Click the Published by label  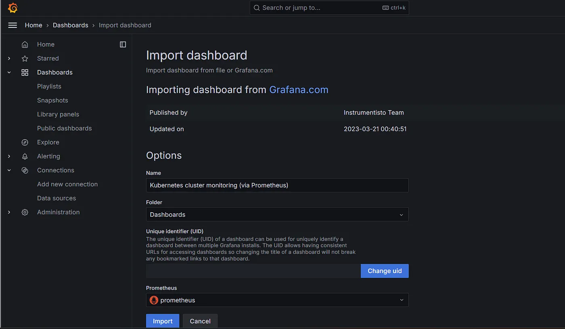(x=169, y=113)
